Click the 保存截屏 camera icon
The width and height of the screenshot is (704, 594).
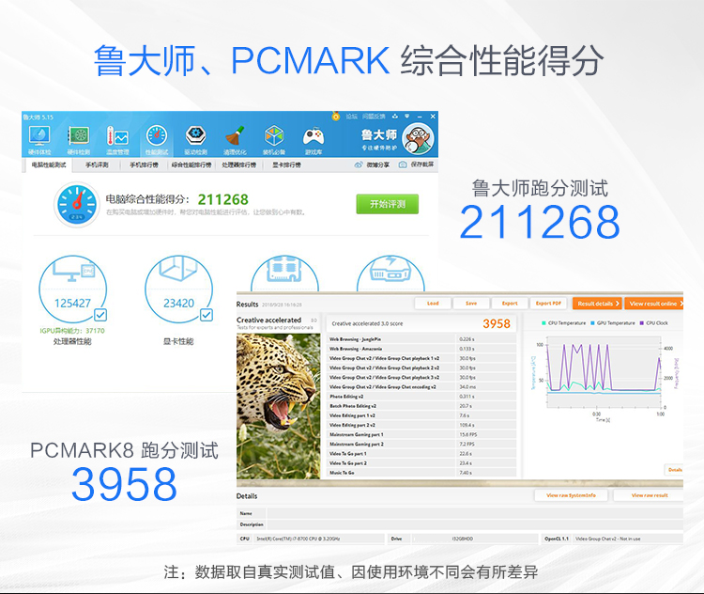tap(403, 165)
